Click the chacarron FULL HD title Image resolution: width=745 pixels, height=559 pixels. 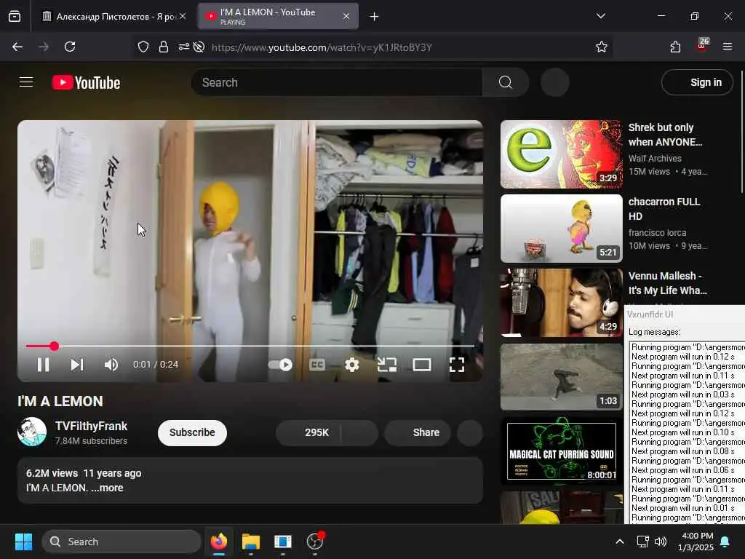coord(664,209)
